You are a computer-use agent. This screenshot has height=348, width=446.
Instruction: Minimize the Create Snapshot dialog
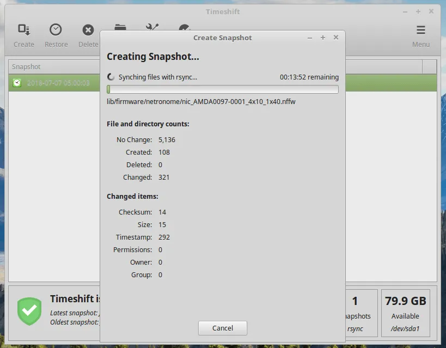310,38
